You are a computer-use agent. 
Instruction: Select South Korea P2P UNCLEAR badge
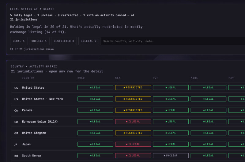tap(171, 156)
